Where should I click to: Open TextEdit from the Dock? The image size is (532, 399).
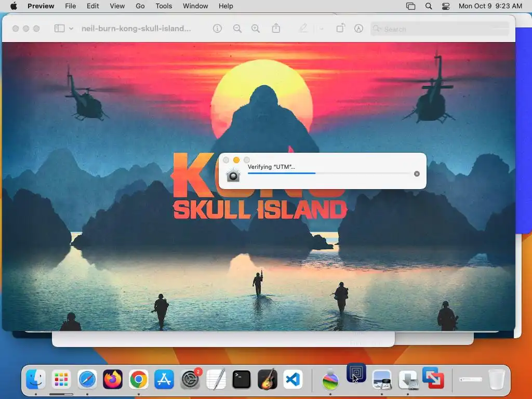[x=216, y=379]
